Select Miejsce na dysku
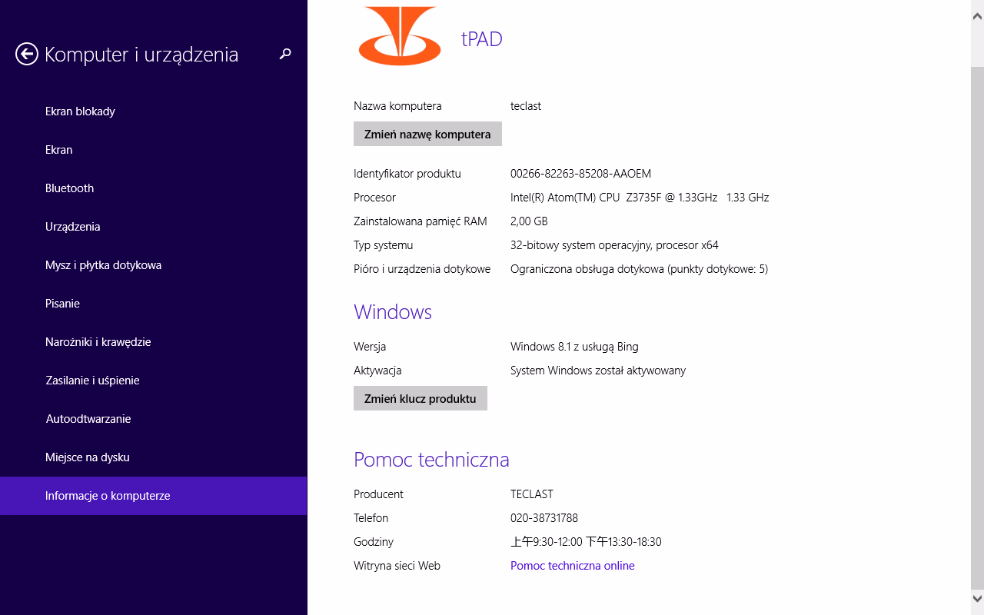The image size is (984, 615). pos(87,457)
